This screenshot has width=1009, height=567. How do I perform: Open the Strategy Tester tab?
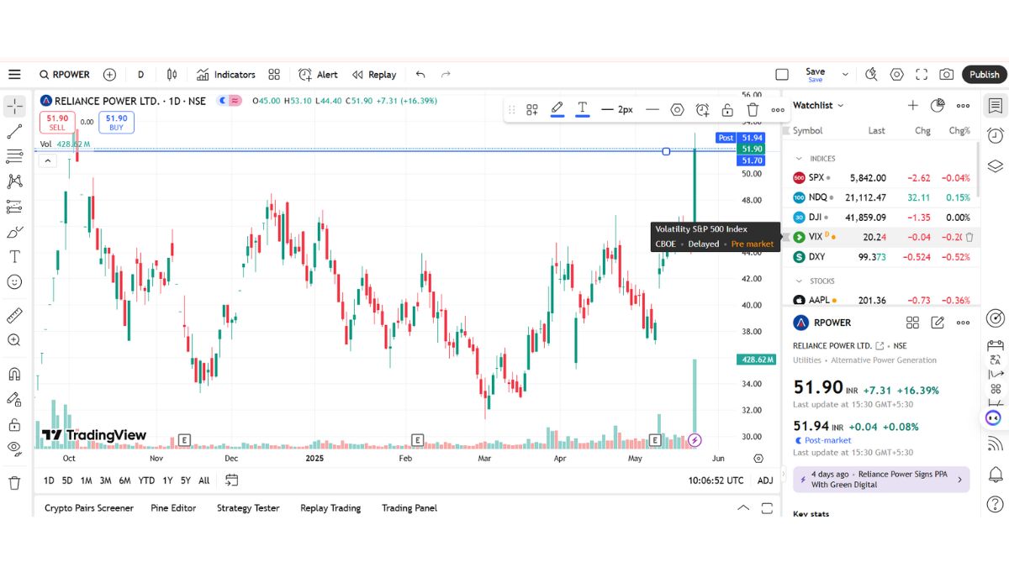point(248,508)
